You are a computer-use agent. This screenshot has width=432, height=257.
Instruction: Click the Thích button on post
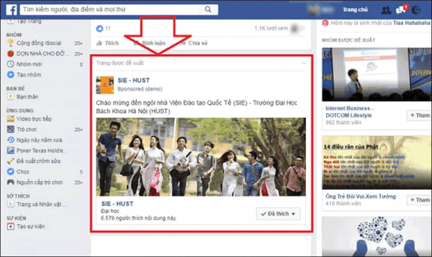(x=107, y=43)
